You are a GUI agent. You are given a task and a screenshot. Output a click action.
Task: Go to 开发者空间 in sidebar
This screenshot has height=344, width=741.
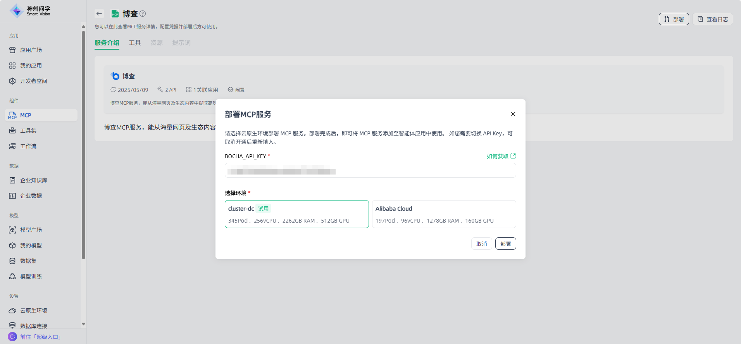34,81
